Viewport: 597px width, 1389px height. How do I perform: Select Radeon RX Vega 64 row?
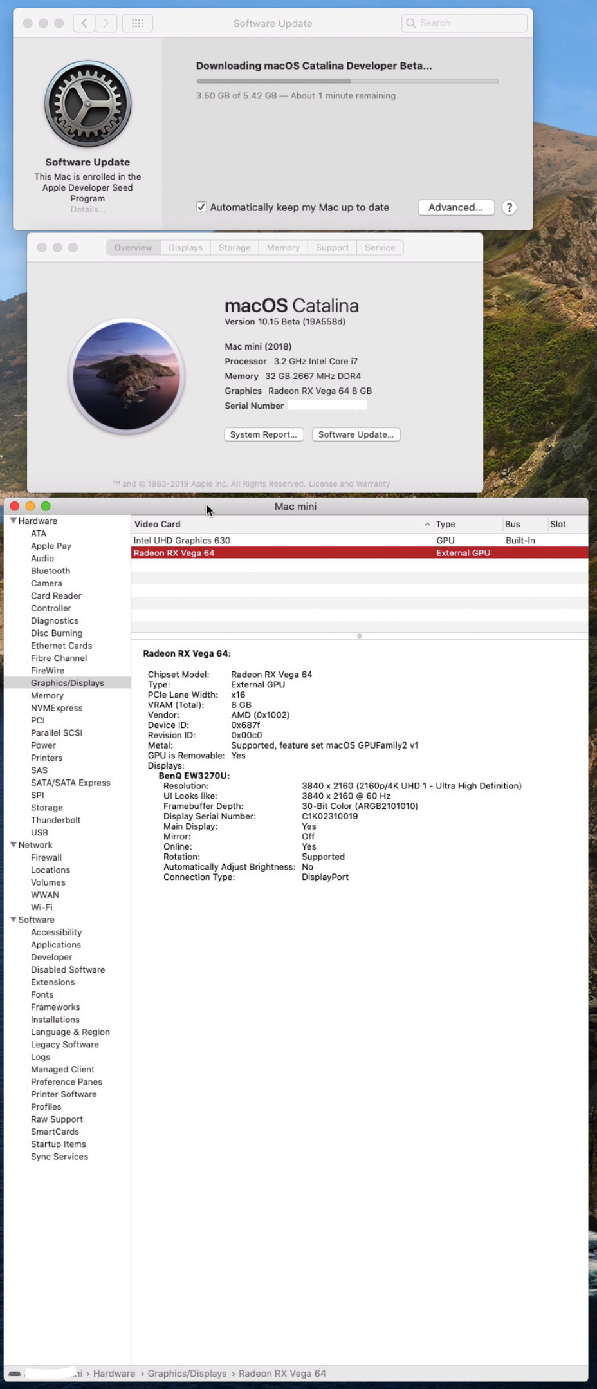point(360,553)
